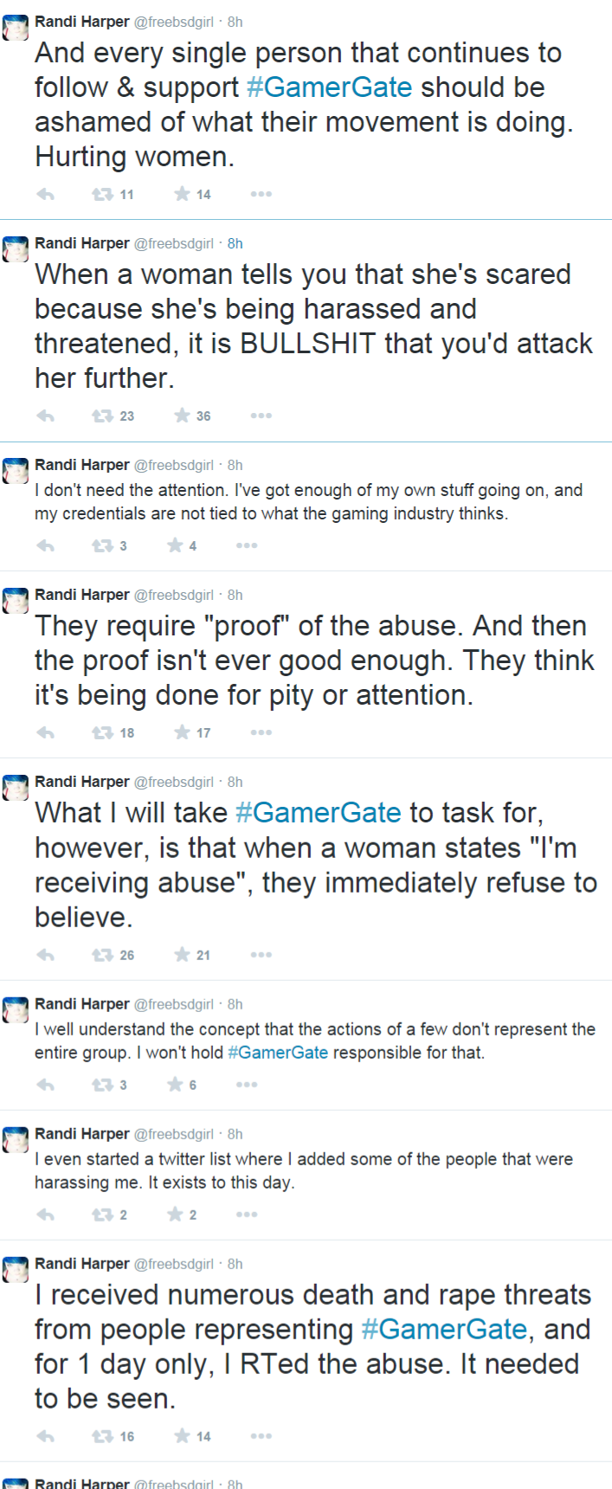This screenshot has width=612, height=1489.
Task: Reply to the 'Hurting women' tweet
Action: [46, 194]
